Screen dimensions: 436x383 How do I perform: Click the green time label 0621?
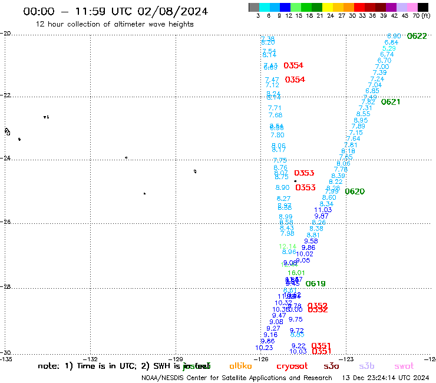[391, 102]
